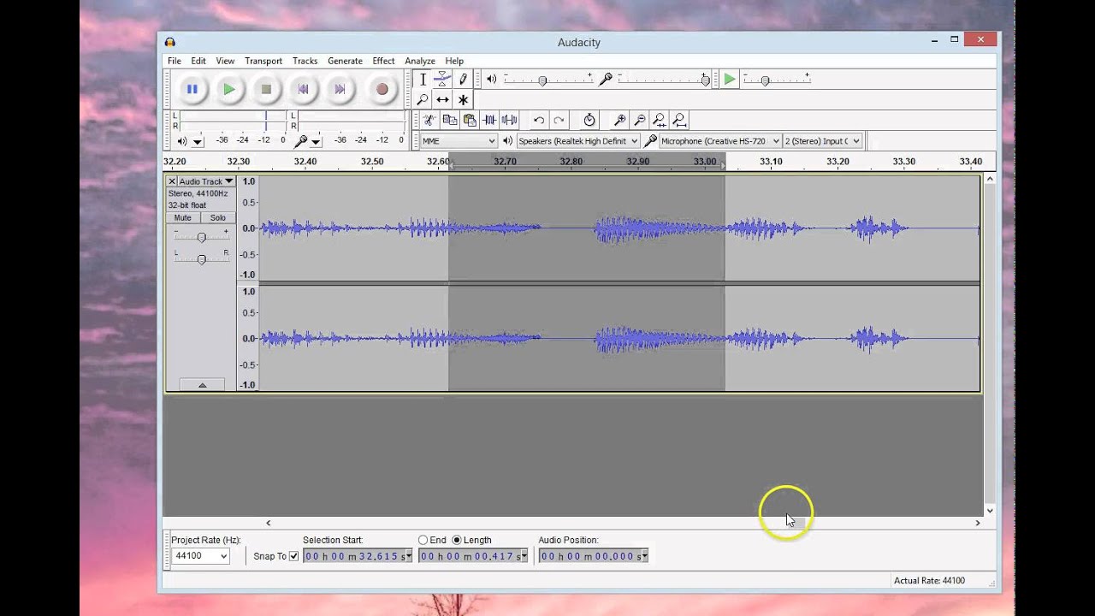Click the 33.10 mark on the timeline ruler
This screenshot has width=1095, height=616.
[x=771, y=161]
